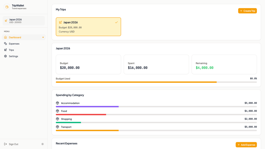Click the Remaining $4,000.00 summary card

coord(224,64)
